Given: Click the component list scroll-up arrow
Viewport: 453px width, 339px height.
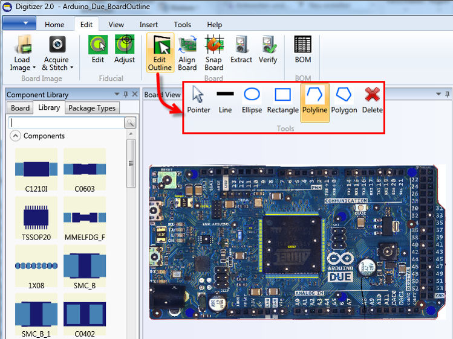Looking at the screenshot, I should [x=131, y=134].
